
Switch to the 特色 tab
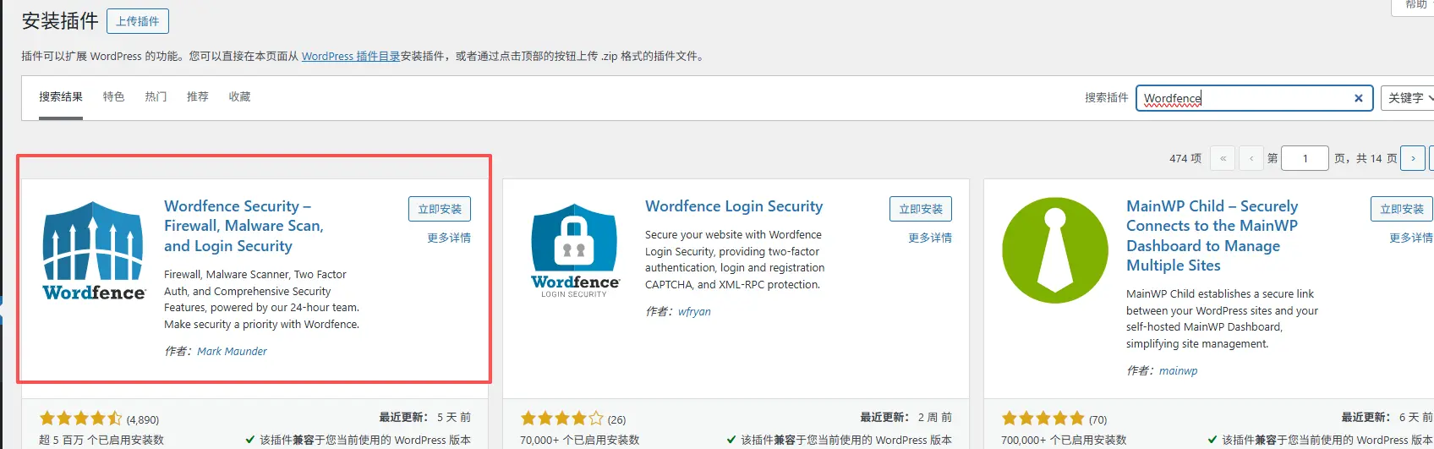click(x=113, y=97)
